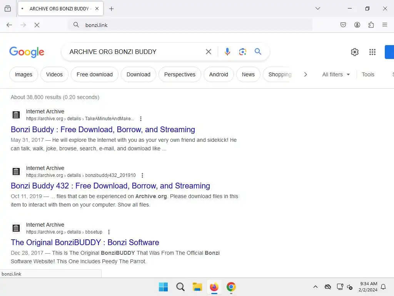Viewport: 394px width, 296px height.
Task: Click Internet Archive favicon of Bonzi Buddy 432
Action: (x=16, y=172)
